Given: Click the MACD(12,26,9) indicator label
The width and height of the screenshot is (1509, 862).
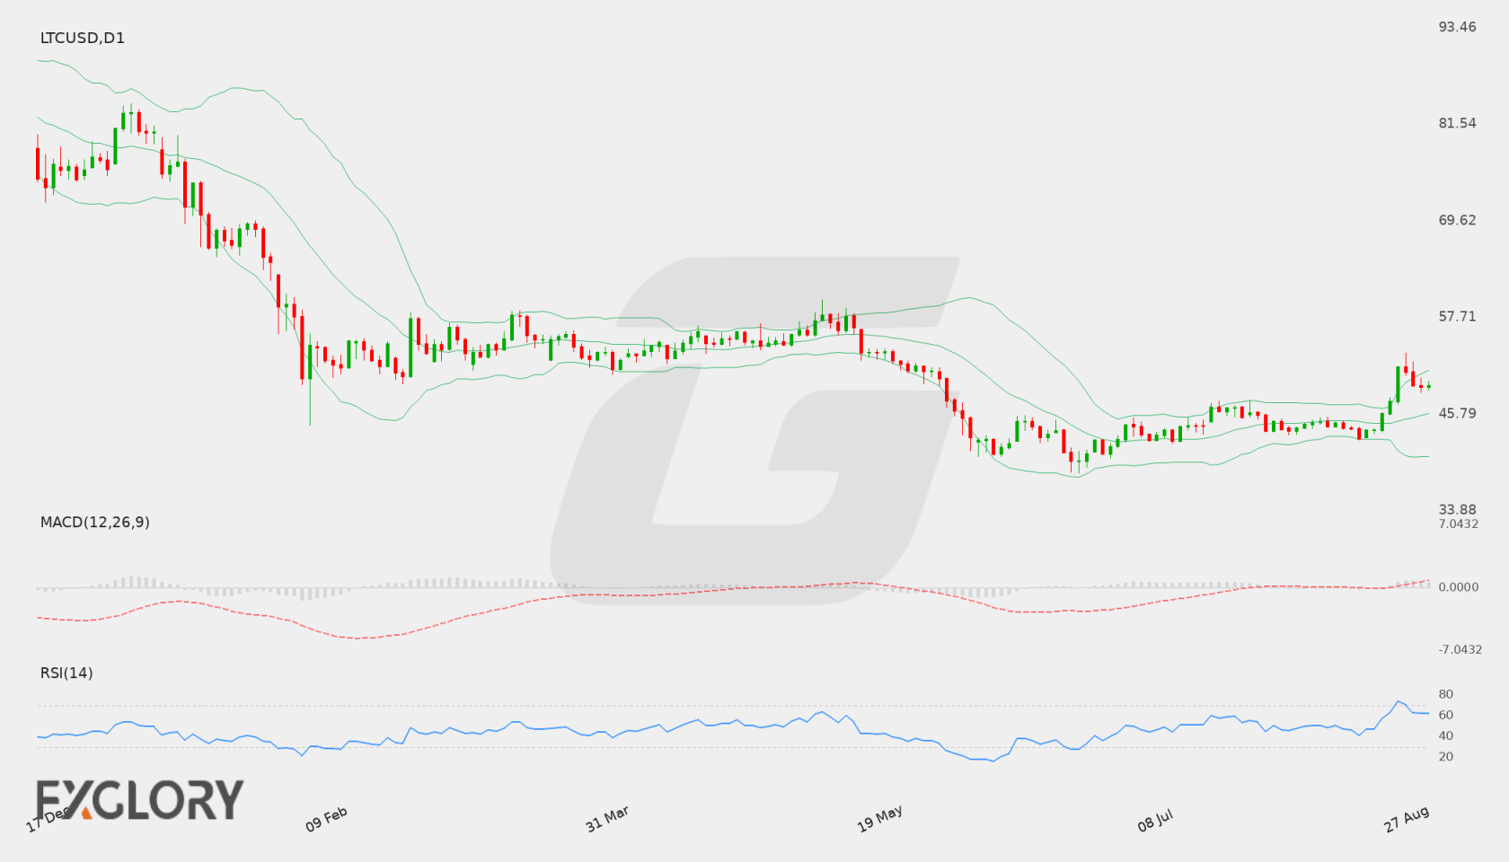Looking at the screenshot, I should 95,522.
